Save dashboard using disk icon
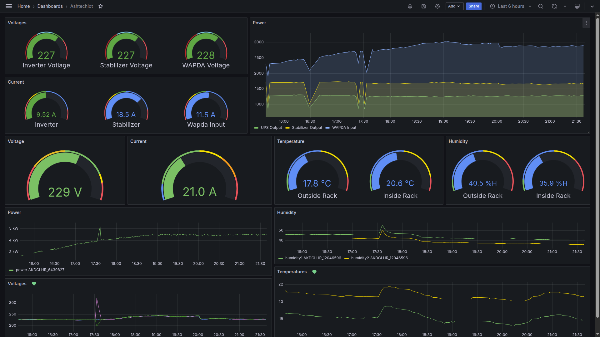The image size is (600, 337). pos(424,6)
